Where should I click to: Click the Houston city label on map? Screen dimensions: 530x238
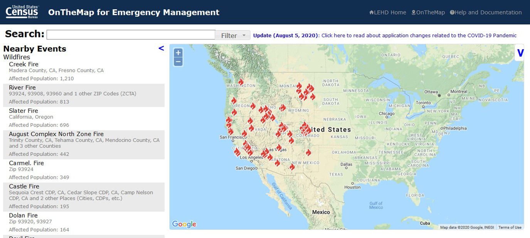click(x=352, y=187)
